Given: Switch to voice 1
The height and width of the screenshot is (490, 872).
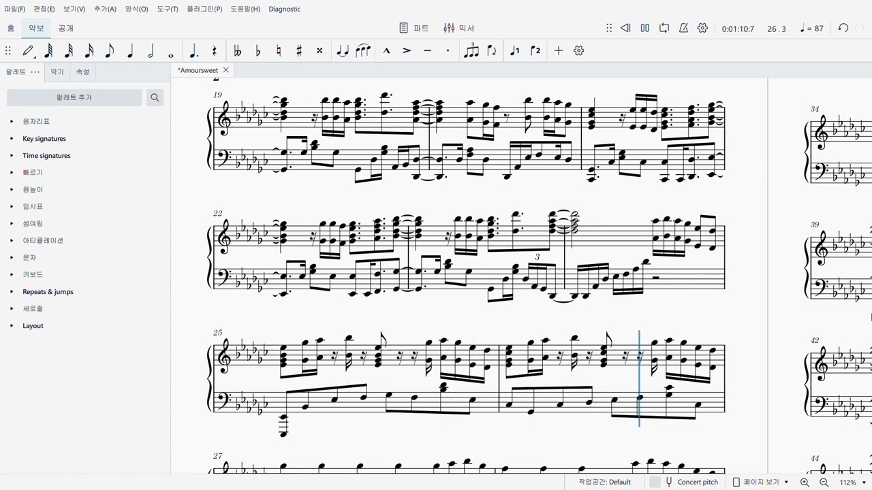Looking at the screenshot, I should coord(514,50).
